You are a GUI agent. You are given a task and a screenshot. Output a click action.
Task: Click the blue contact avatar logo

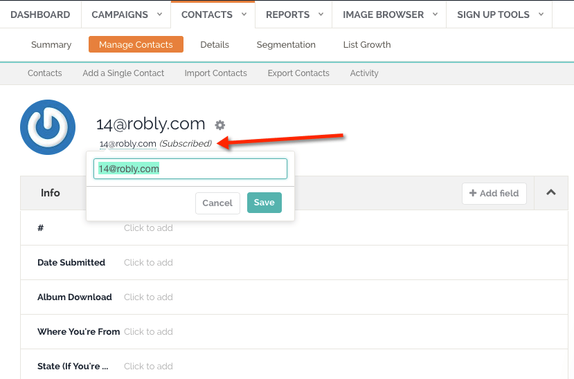click(48, 127)
